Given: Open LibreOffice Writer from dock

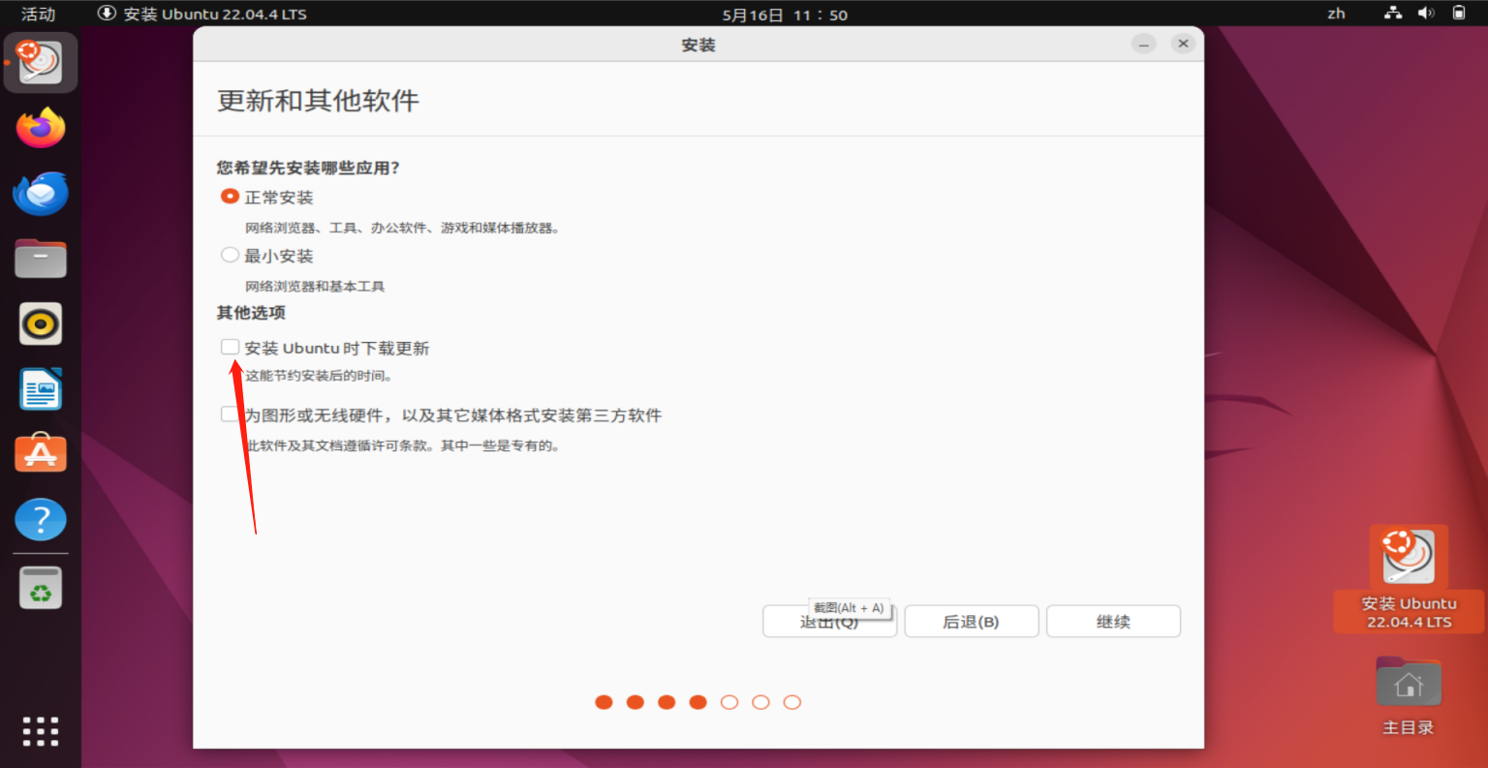Looking at the screenshot, I should pyautogui.click(x=41, y=388).
